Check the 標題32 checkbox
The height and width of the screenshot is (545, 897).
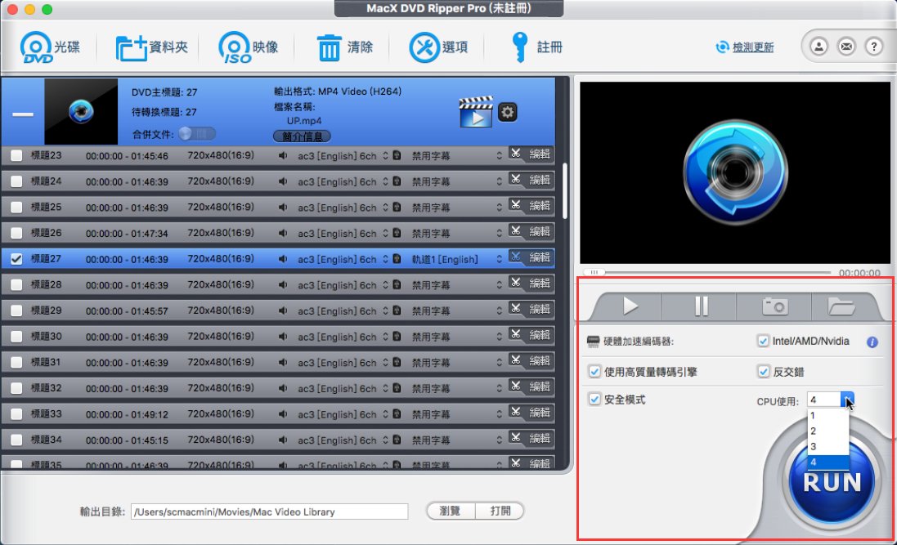(x=16, y=388)
